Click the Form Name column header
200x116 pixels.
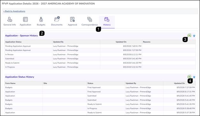point(10,83)
